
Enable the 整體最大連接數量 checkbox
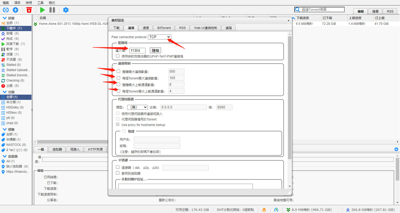pyautogui.click(x=119, y=71)
